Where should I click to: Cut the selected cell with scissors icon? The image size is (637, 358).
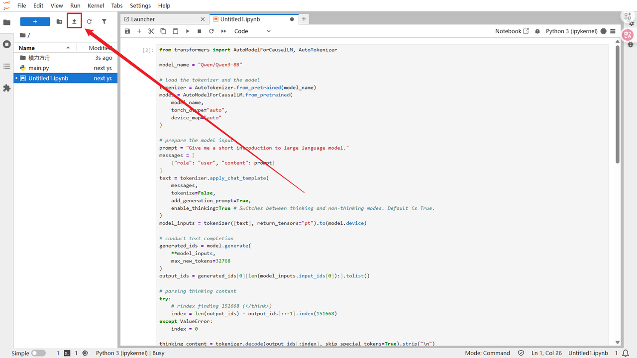[151, 31]
